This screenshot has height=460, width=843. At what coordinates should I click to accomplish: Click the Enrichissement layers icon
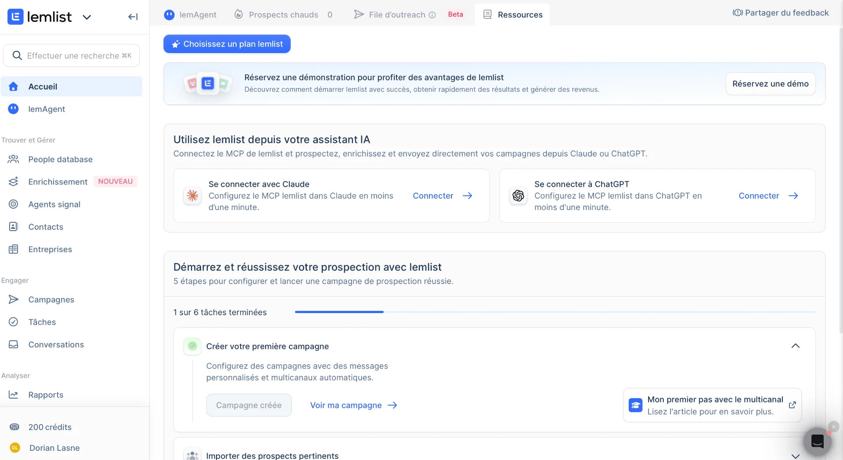(14, 182)
